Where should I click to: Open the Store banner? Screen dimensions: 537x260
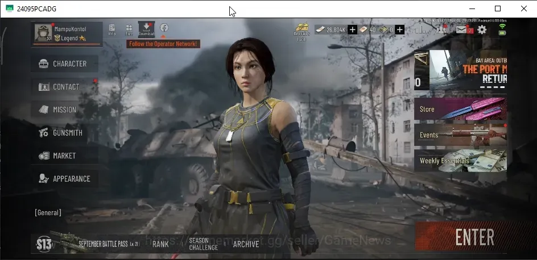[460, 108]
